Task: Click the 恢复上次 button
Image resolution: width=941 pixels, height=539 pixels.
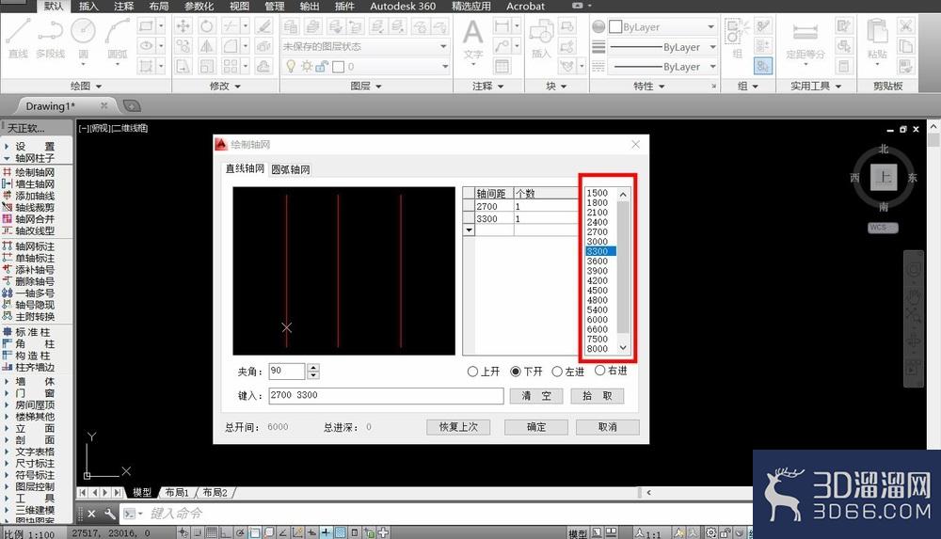Action: pos(458,427)
